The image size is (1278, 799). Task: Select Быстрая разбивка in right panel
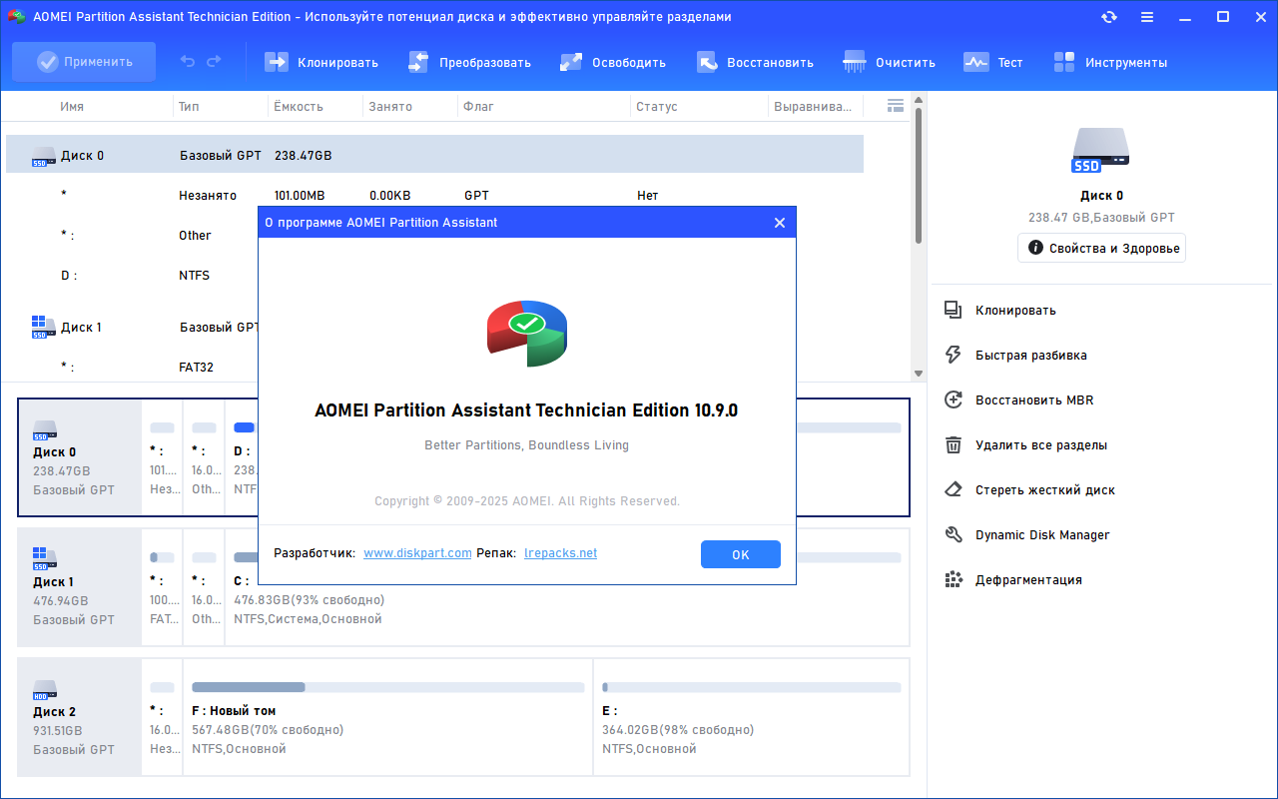coord(1016,356)
